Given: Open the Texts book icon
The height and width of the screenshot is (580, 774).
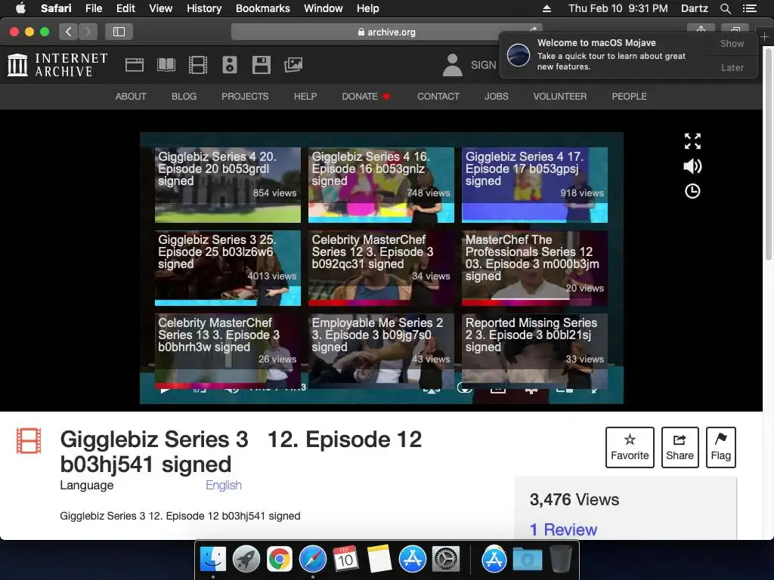Looking at the screenshot, I should [x=166, y=65].
